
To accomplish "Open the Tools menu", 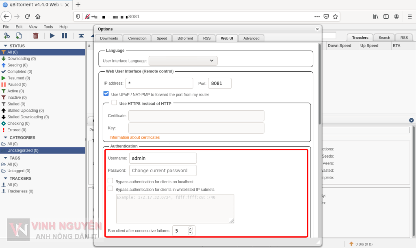I will (48, 26).
